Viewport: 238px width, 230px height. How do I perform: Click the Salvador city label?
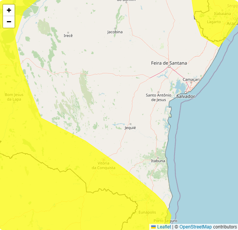[x=186, y=96]
